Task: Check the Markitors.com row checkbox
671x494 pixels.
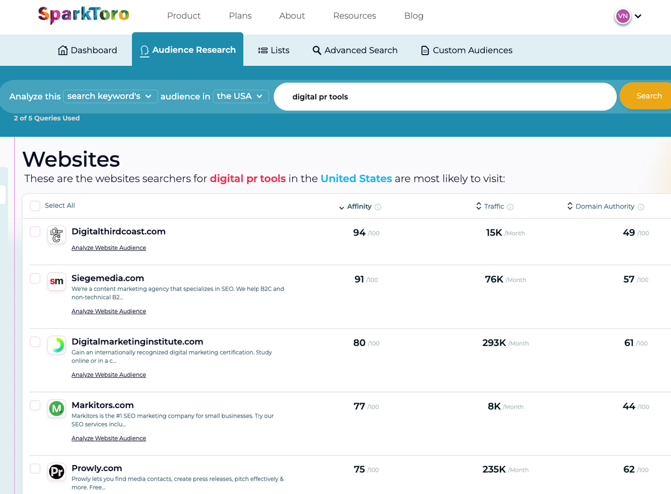Action: click(x=35, y=405)
